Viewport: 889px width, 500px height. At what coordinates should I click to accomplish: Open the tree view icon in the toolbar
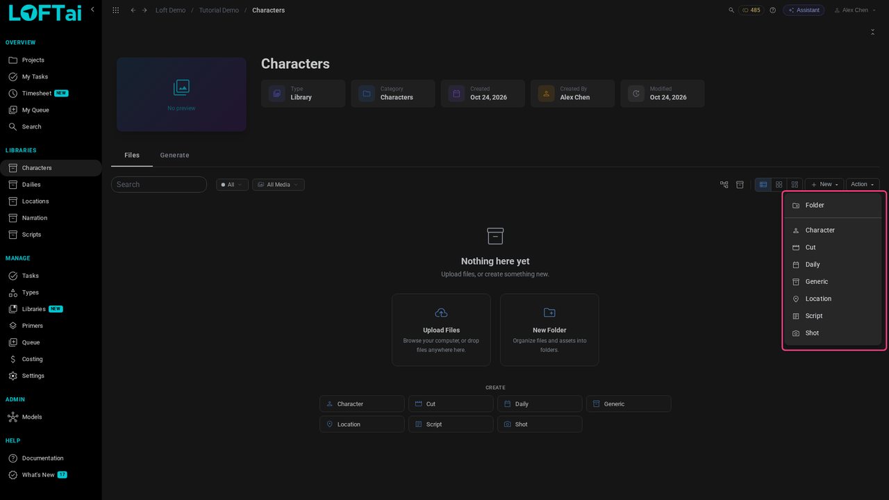724,185
